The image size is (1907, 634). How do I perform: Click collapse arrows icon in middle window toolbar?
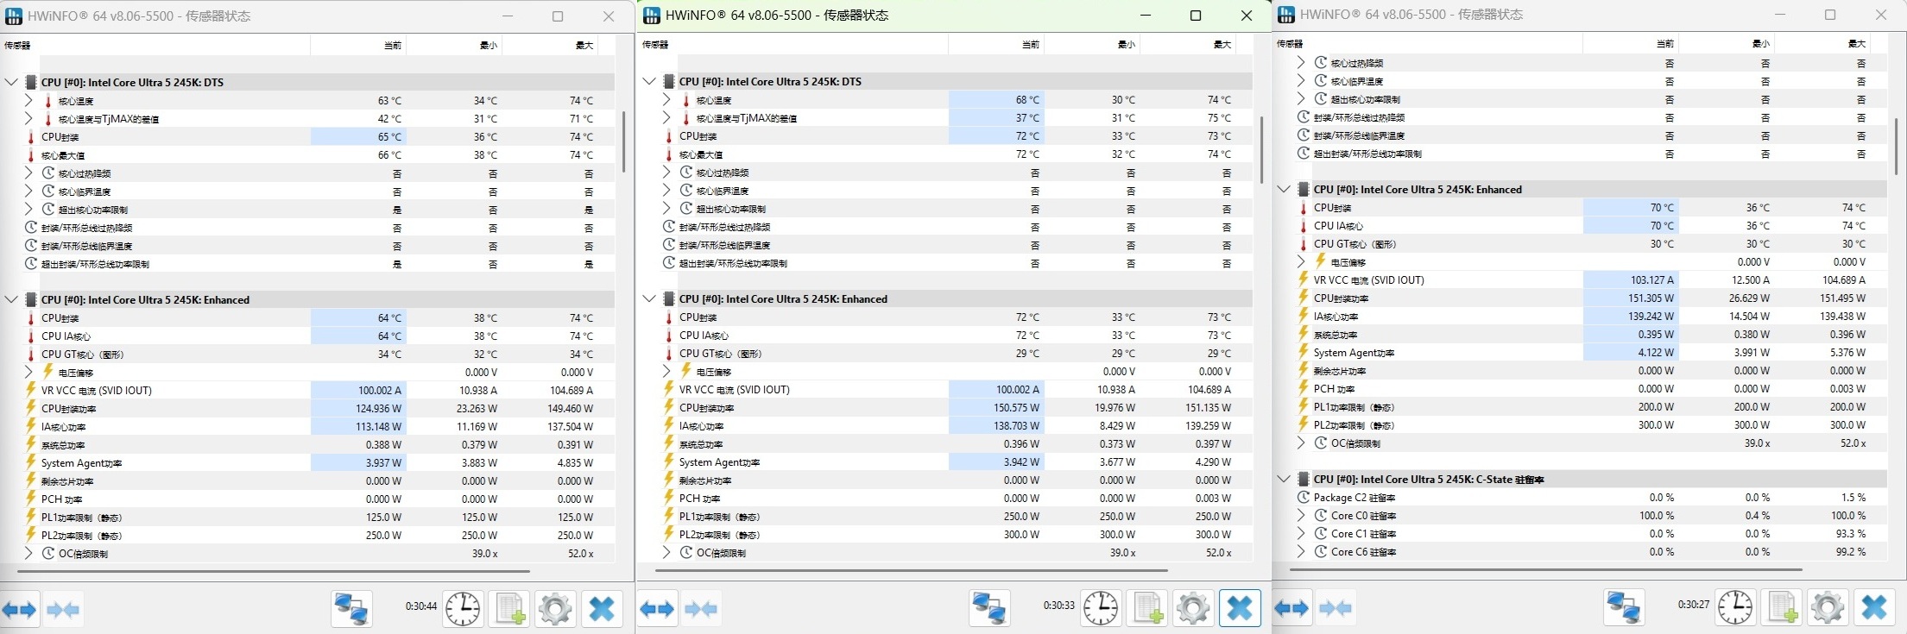[701, 609]
